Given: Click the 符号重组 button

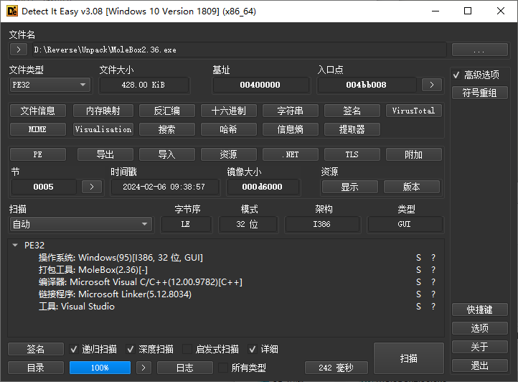Looking at the screenshot, I should pyautogui.click(x=480, y=93).
